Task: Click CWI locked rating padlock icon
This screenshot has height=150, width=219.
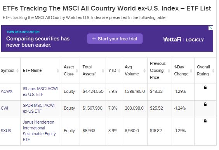Action: (205, 104)
